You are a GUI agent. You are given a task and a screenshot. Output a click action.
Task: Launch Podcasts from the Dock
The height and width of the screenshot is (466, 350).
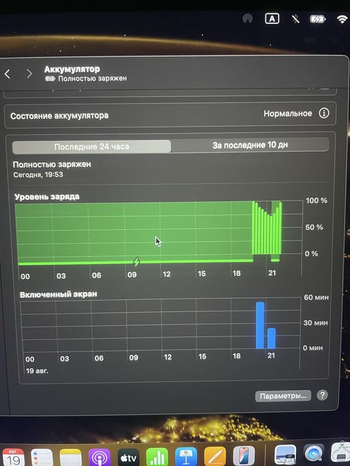[x=99, y=457]
